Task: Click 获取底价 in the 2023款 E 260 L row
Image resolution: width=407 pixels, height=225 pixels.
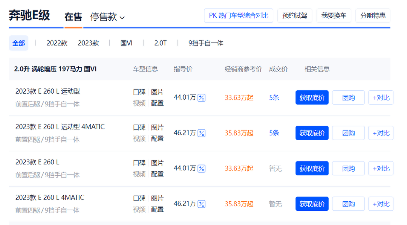Action: (312, 169)
